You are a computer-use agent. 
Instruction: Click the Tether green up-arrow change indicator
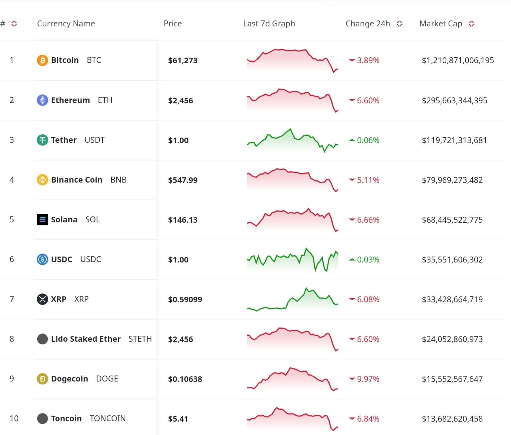coord(352,140)
